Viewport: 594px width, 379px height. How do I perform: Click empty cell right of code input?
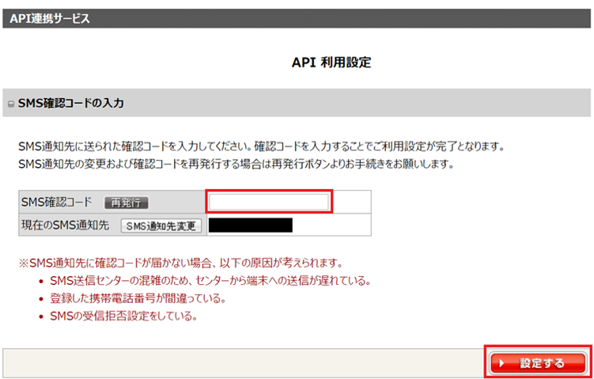(352, 203)
